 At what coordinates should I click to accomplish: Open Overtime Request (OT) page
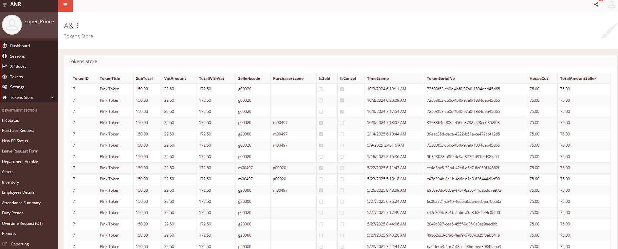pos(22,223)
